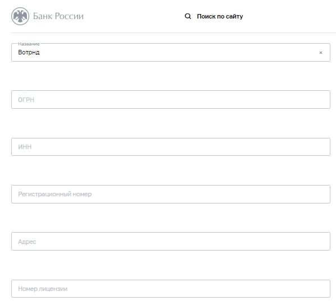Screen dimensions: 336x301
Task: Select the ИНН input field
Action: coord(171,147)
